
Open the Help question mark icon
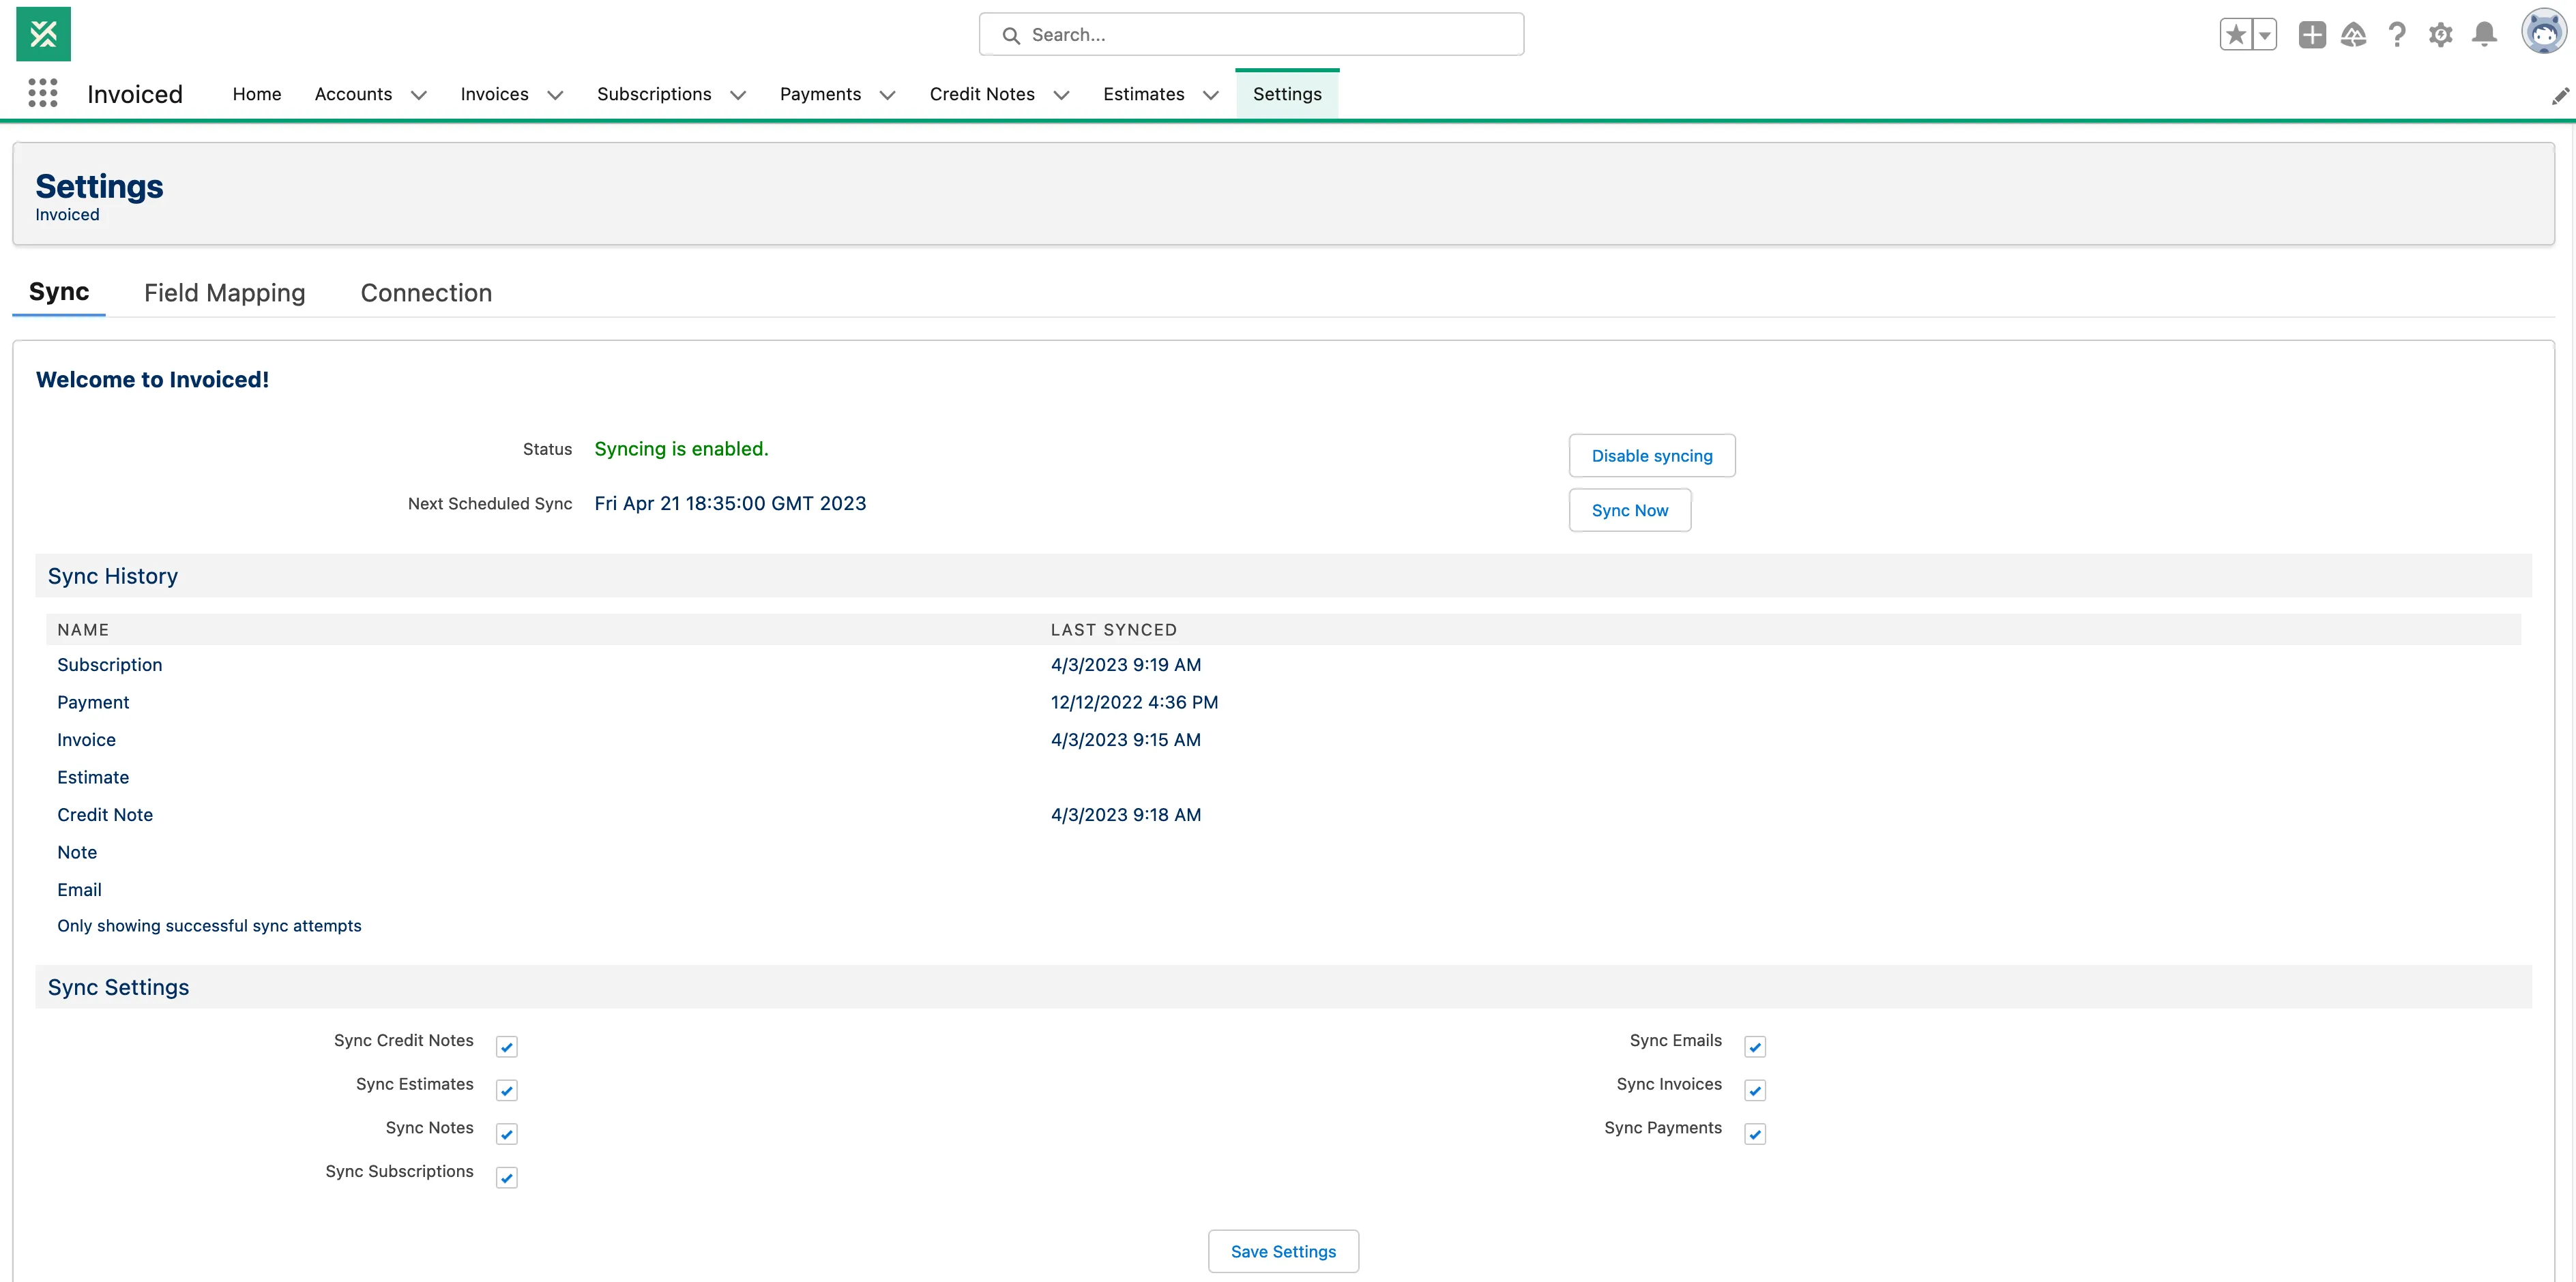(2397, 35)
